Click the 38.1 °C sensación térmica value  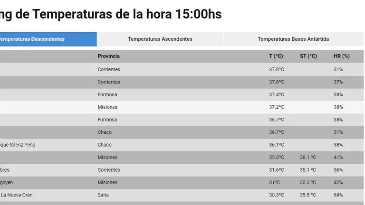point(308,158)
